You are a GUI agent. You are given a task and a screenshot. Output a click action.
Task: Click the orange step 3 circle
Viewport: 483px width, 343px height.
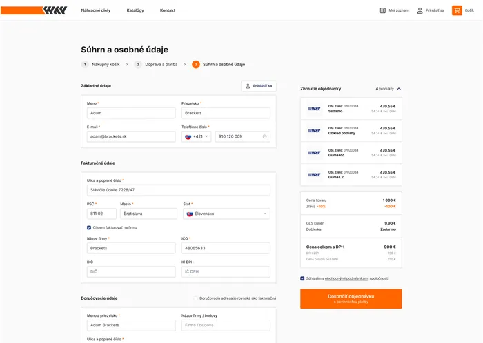(195, 64)
